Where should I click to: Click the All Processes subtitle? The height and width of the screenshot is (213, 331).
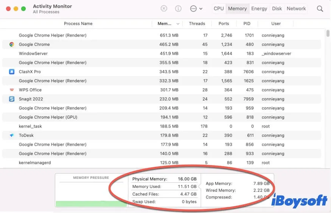[46, 12]
